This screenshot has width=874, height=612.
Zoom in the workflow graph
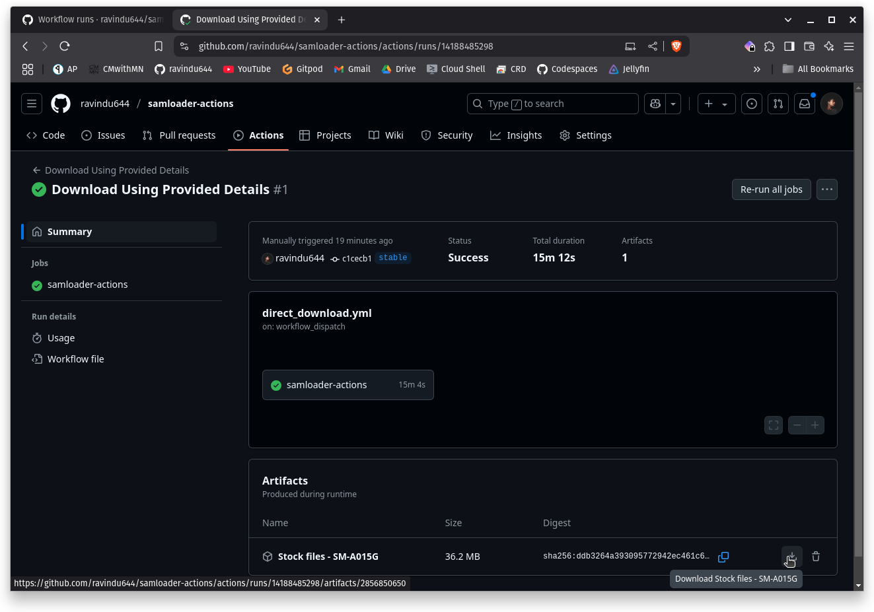(815, 425)
